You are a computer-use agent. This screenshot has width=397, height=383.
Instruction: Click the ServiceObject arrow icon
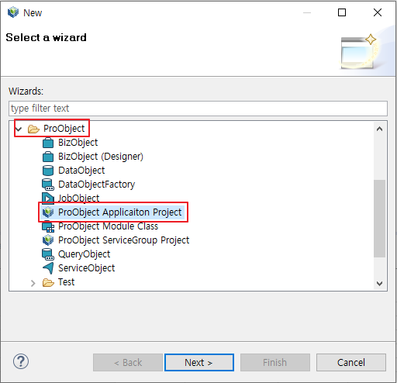tap(48, 268)
